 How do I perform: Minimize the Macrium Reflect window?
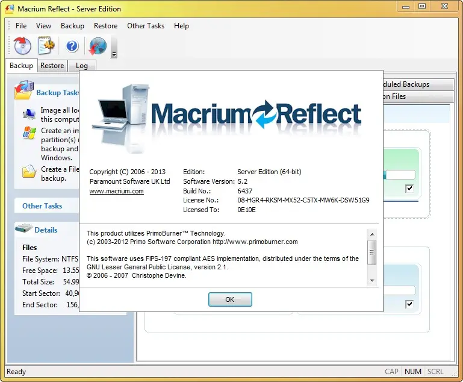pos(406,7)
